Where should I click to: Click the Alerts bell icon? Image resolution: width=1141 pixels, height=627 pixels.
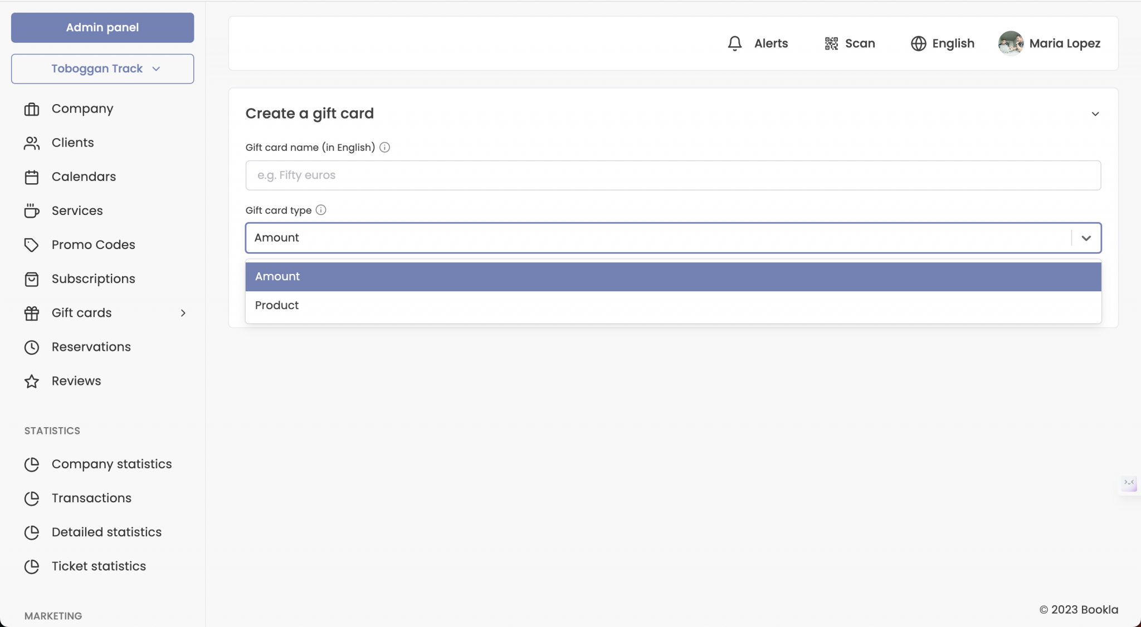tap(735, 43)
